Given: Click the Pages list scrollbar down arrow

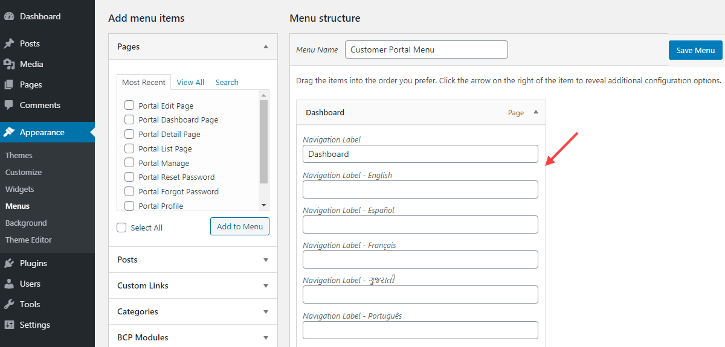Looking at the screenshot, I should point(263,206).
